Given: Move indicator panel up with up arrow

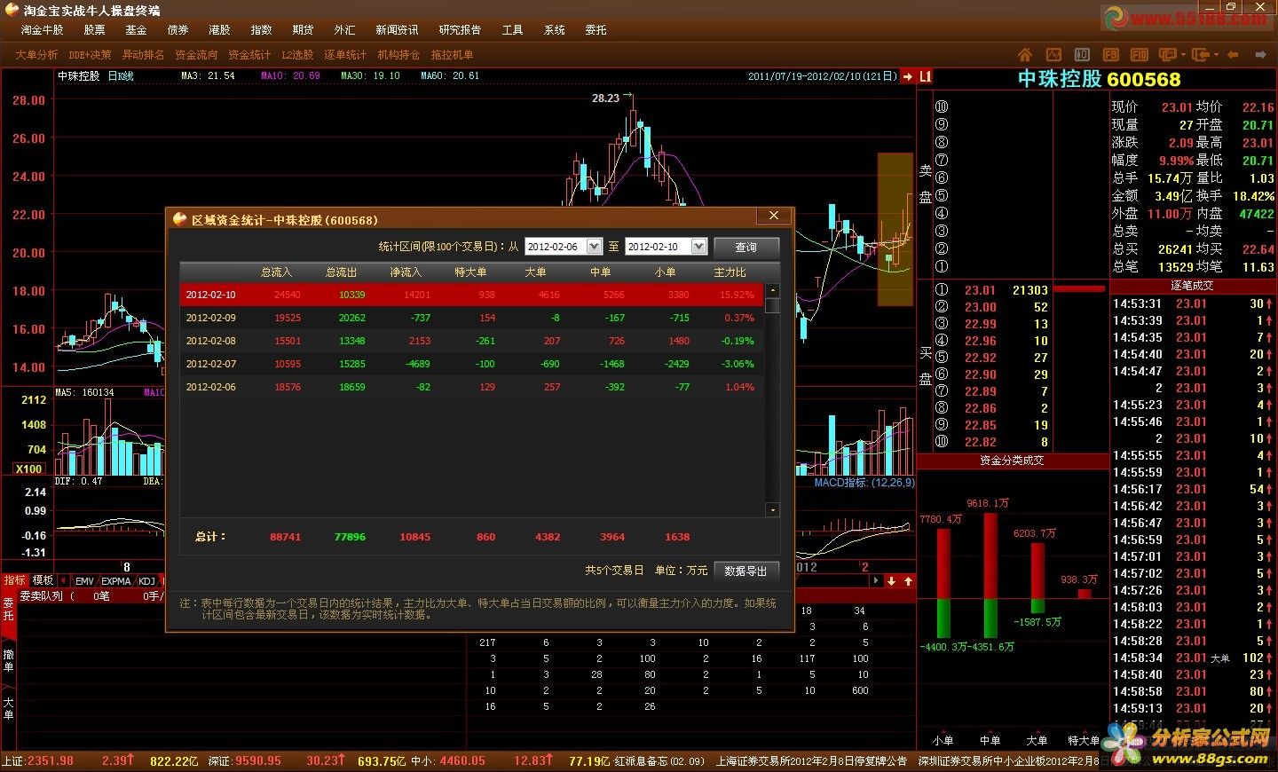Looking at the screenshot, I should [908, 581].
